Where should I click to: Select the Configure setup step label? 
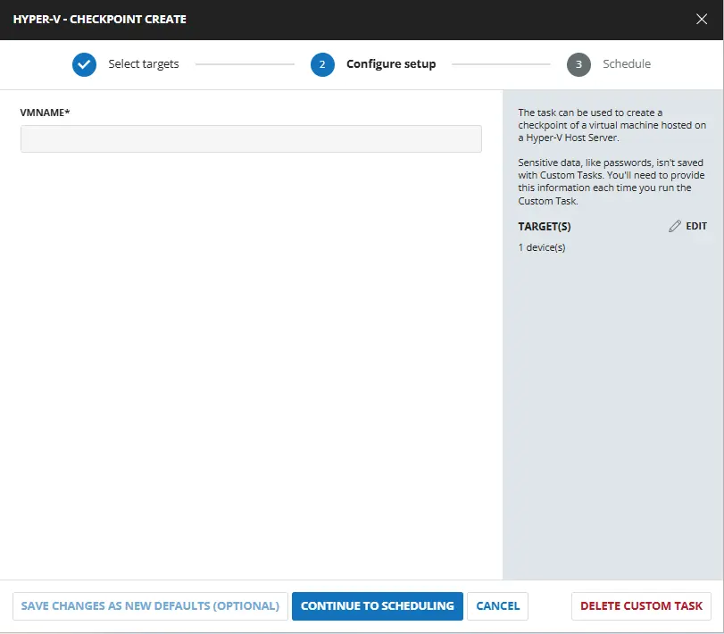click(390, 64)
